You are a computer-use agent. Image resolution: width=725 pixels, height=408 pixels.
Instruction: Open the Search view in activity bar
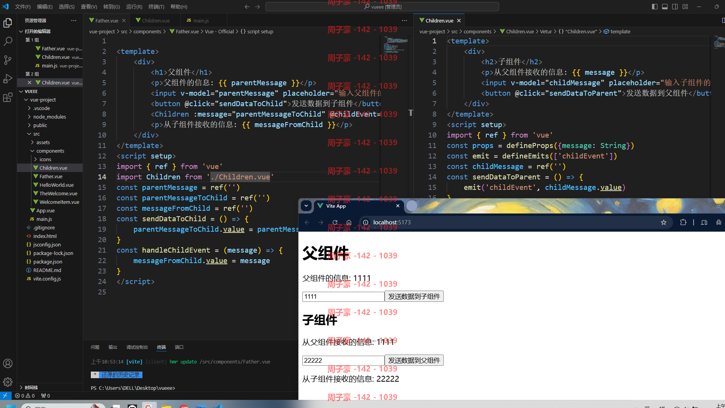8,41
